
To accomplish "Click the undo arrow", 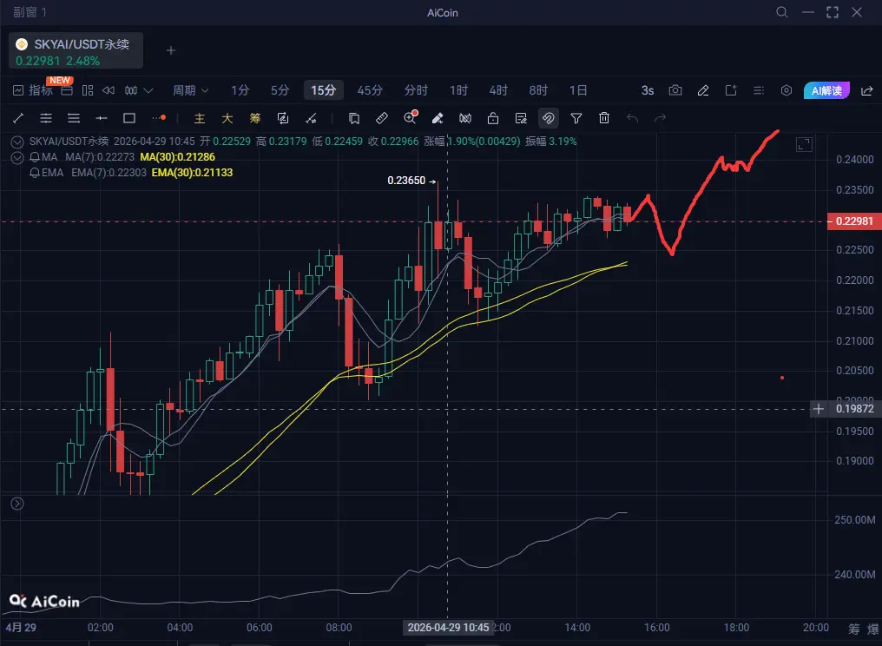I will coord(632,118).
